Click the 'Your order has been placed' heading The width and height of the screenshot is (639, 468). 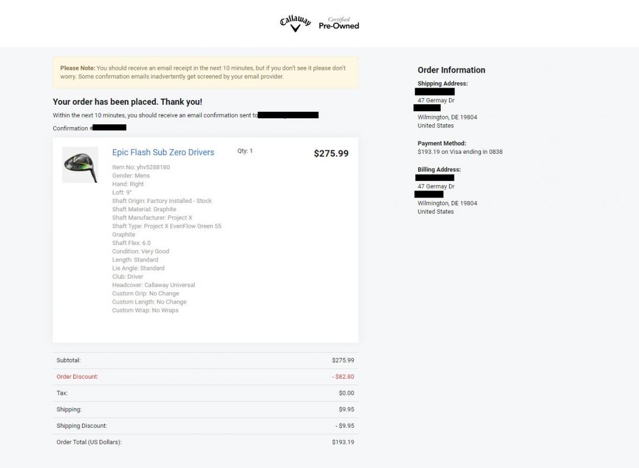[x=127, y=102]
